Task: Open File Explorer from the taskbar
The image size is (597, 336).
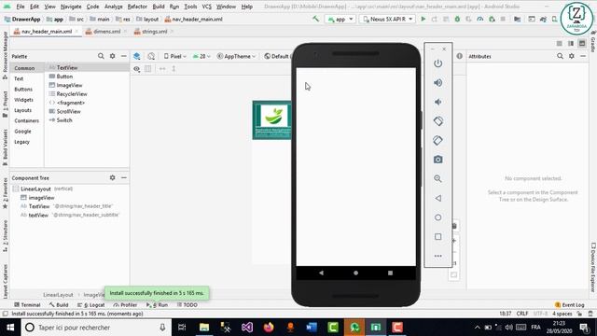Action: (204, 328)
